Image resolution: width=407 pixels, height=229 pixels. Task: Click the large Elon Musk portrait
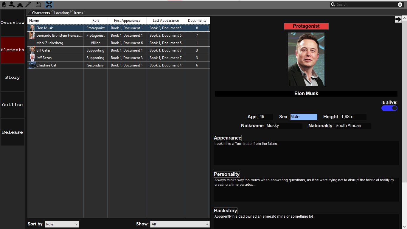[x=306, y=59]
